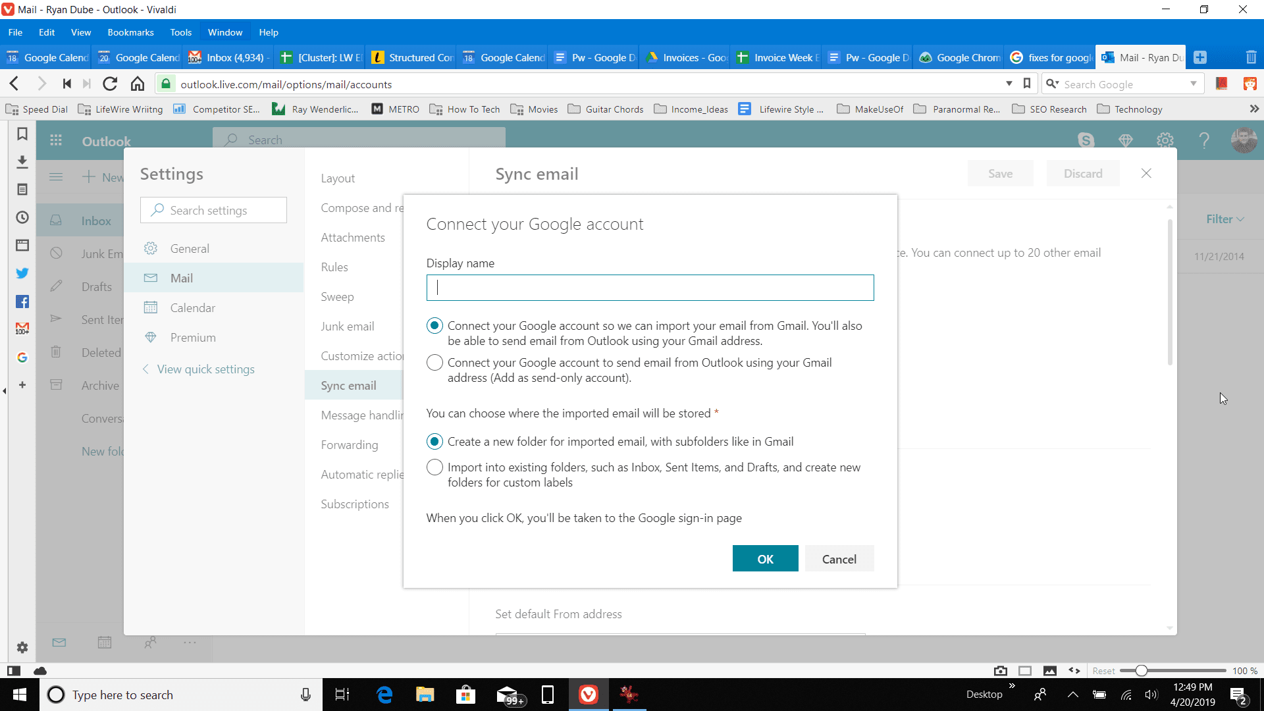
Task: Select import and sync Gmail radio button
Action: [434, 326]
